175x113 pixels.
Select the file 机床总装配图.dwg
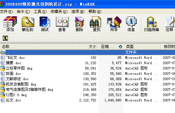[x=21, y=84]
